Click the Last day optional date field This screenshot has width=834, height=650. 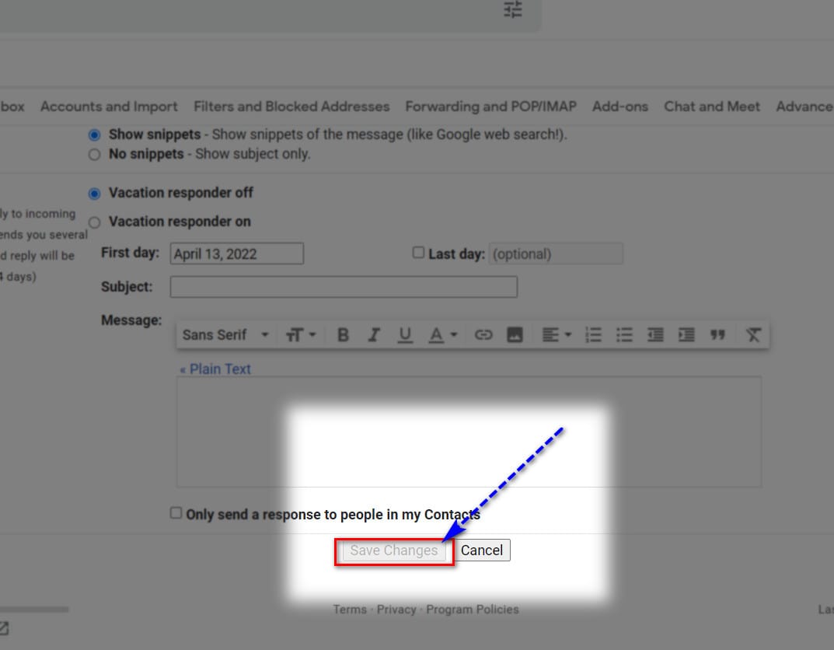click(x=556, y=253)
